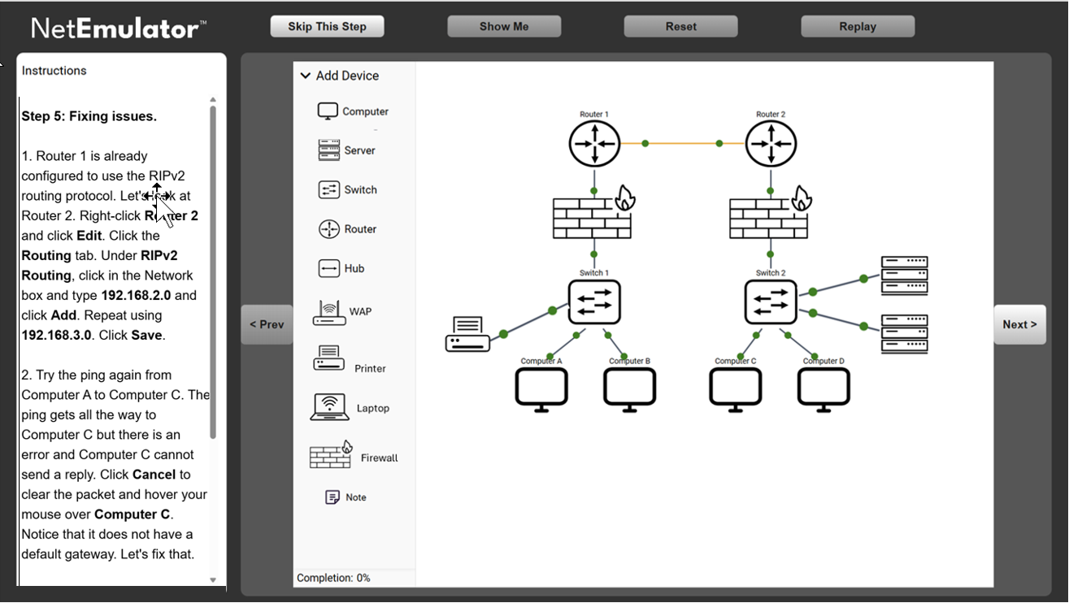Click the Show Me button
The height and width of the screenshot is (603, 1069).
click(504, 26)
